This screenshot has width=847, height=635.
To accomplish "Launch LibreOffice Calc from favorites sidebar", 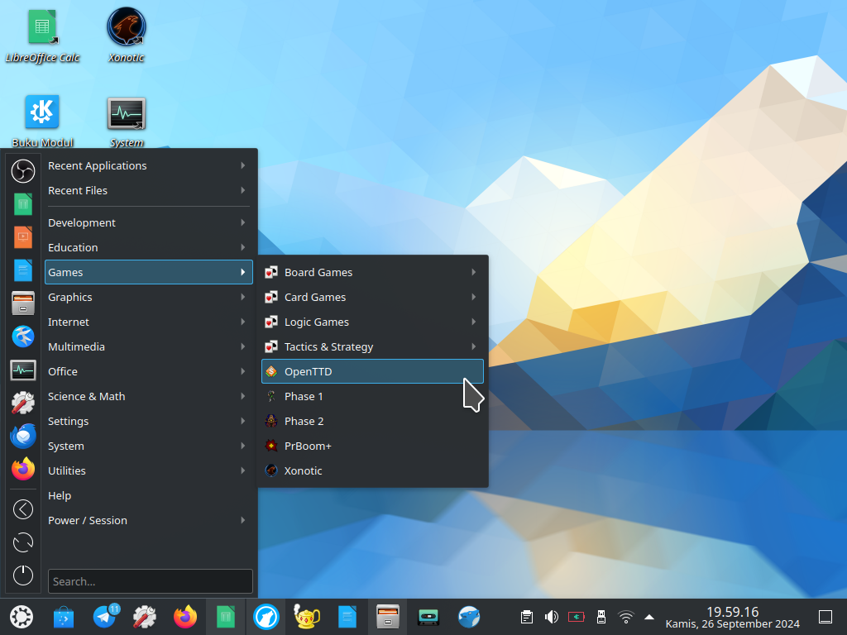I will pos(22,204).
